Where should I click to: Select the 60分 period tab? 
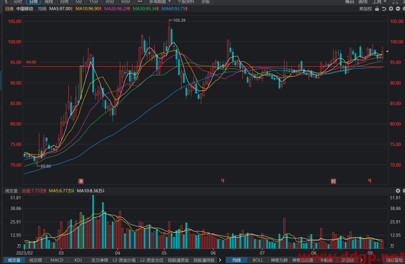125,2
